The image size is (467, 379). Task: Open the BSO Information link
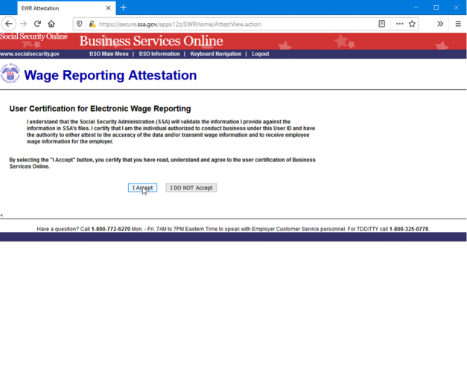coord(159,54)
